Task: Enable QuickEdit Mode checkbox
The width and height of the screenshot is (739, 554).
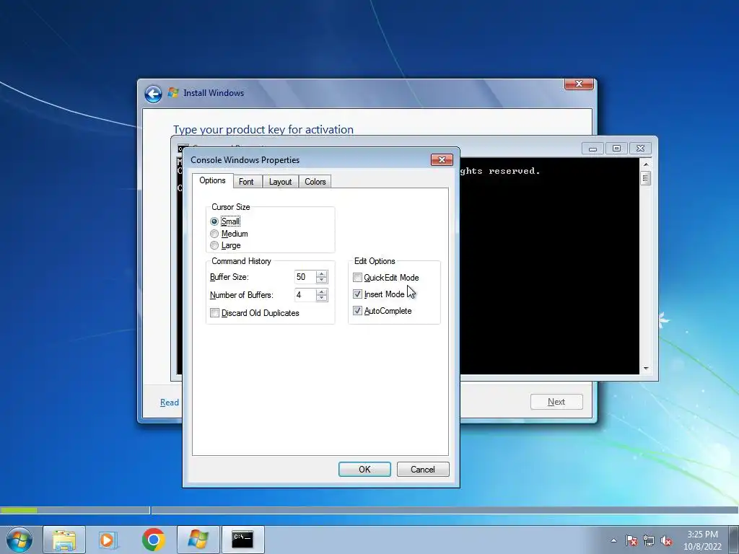Action: 358,278
